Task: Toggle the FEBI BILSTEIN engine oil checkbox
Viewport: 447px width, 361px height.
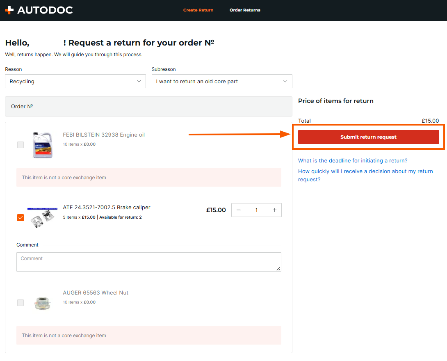Action: point(21,145)
